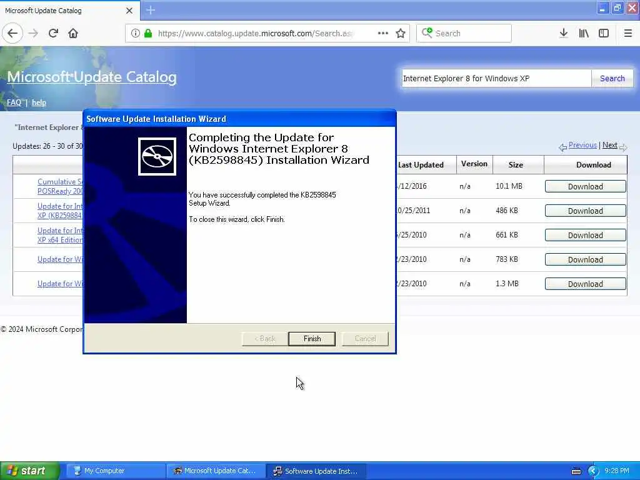Click the wizard title bar
640x480 pixels.
coord(239,119)
